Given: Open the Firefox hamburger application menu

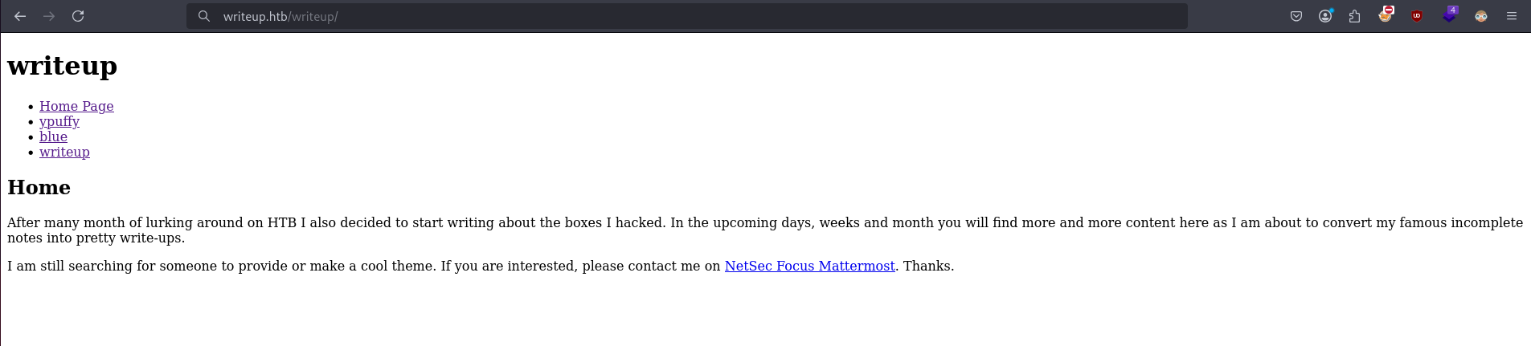Looking at the screenshot, I should pos(1512,16).
